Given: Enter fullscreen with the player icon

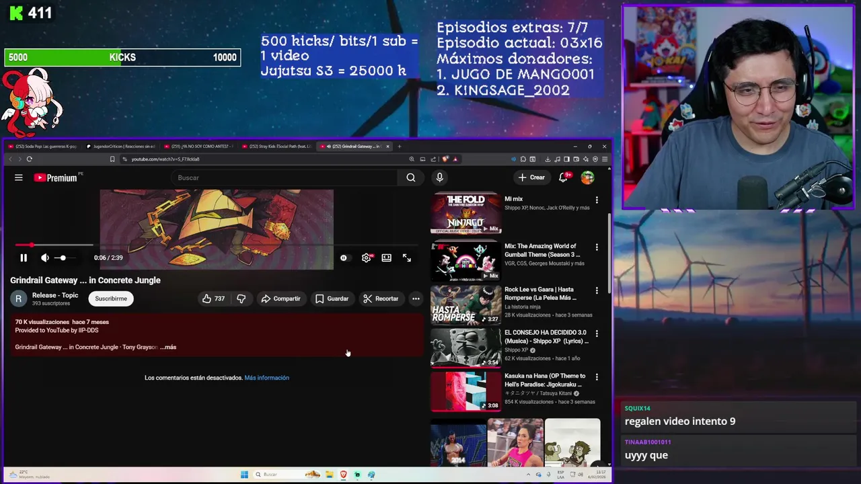Looking at the screenshot, I should (x=407, y=257).
